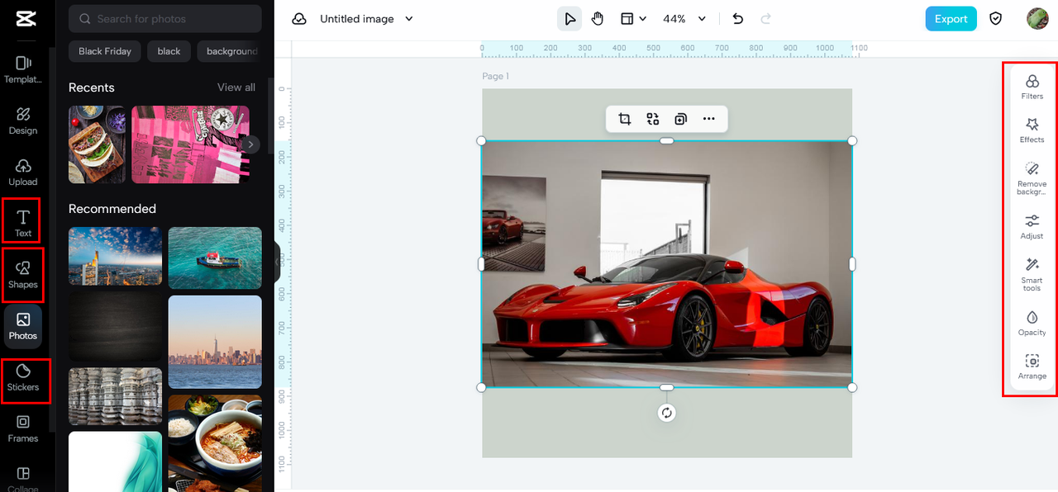Click Remove background tool

pos(1032,177)
